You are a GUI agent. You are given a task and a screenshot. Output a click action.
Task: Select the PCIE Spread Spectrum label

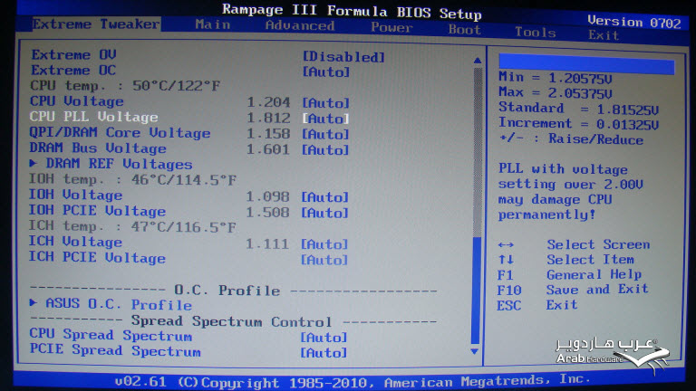click(x=115, y=350)
